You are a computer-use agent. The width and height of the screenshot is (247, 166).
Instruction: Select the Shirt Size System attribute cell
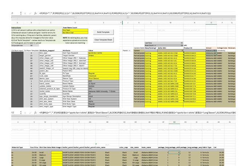(x=75, y=99)
